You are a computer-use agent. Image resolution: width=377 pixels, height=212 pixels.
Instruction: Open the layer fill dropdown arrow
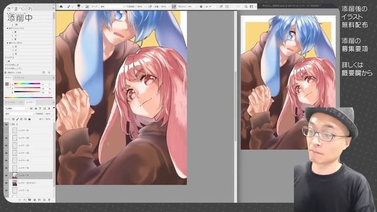tap(52, 119)
